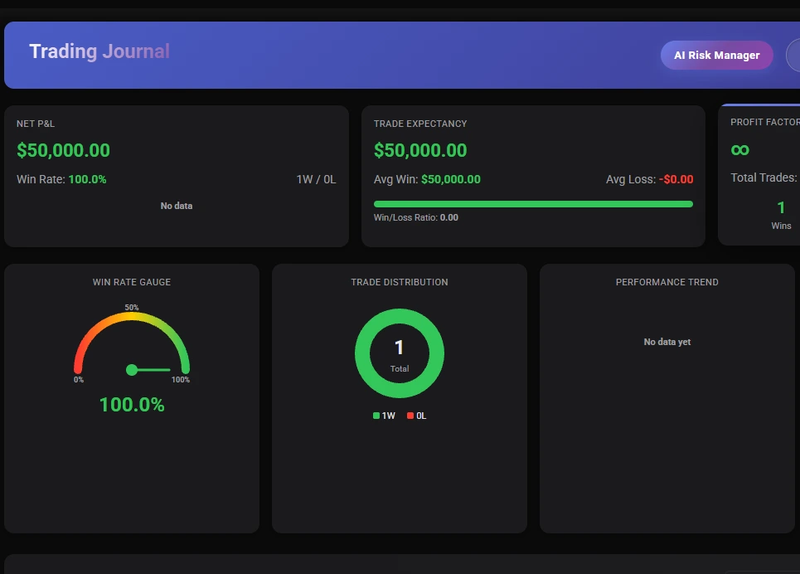Screen dimensions: 800x574
Task: Click the round button beside AI Risk Manager
Action: pyautogui.click(x=793, y=56)
